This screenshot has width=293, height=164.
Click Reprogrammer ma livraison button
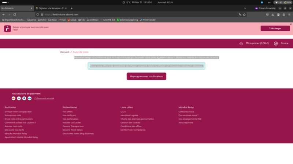[146, 77]
